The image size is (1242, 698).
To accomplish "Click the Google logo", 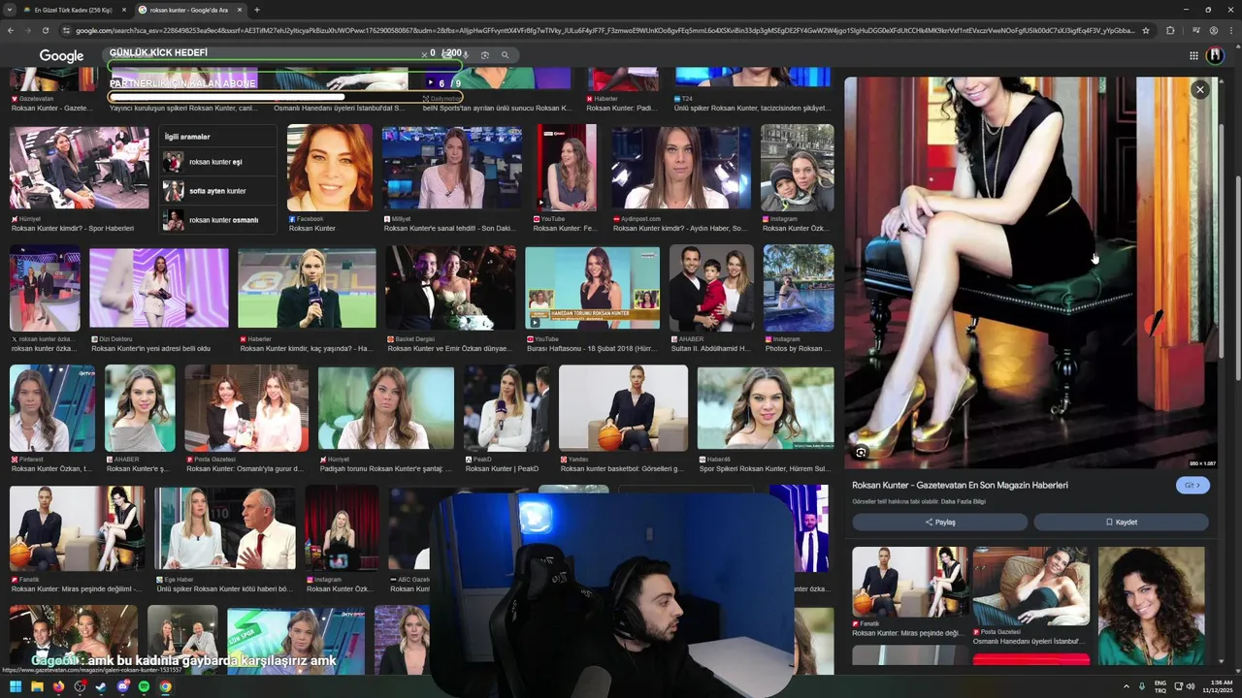I will click(61, 56).
